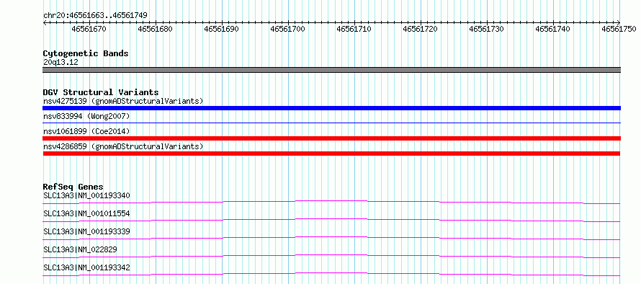Click the nsv1061899 (Coe2014) label
The height and width of the screenshot is (284, 641).
point(86,131)
